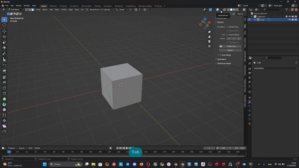Open Global transform orientation dropdown
This screenshot has width=299, height=168.
coord(121,9)
